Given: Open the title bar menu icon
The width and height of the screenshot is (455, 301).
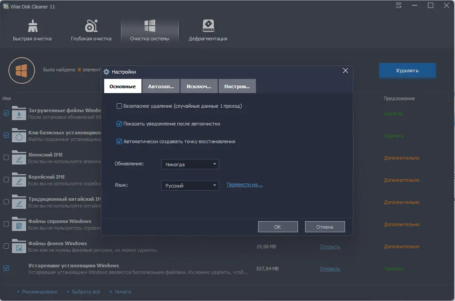Looking at the screenshot, I should pyautogui.click(x=399, y=5).
